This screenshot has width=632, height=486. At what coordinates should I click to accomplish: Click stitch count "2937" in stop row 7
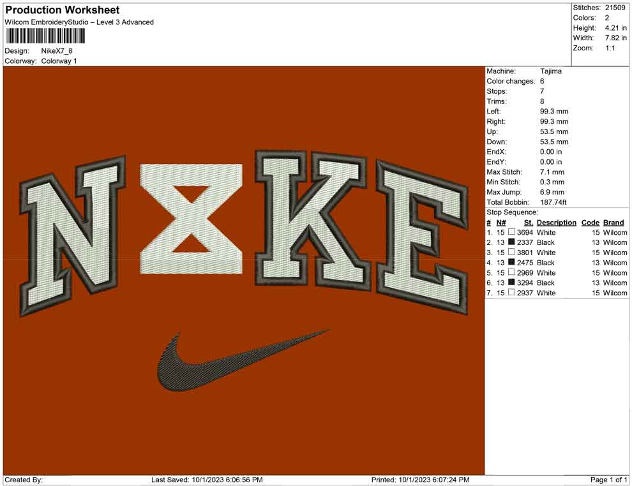point(525,293)
